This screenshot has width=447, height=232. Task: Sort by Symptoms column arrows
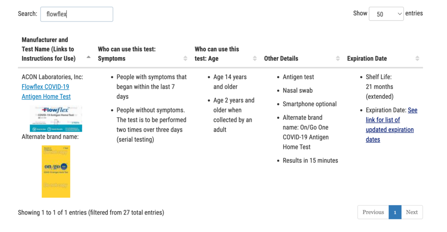pyautogui.click(x=186, y=59)
